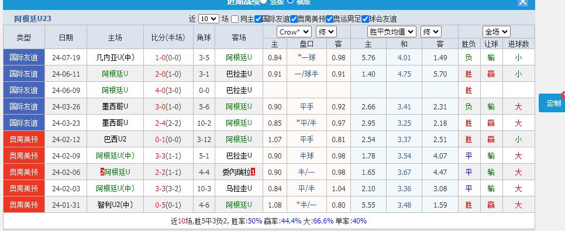565x231 pixels.
Task: Click score 2-4(2-2) on 24-03-23
Action: [168, 123]
